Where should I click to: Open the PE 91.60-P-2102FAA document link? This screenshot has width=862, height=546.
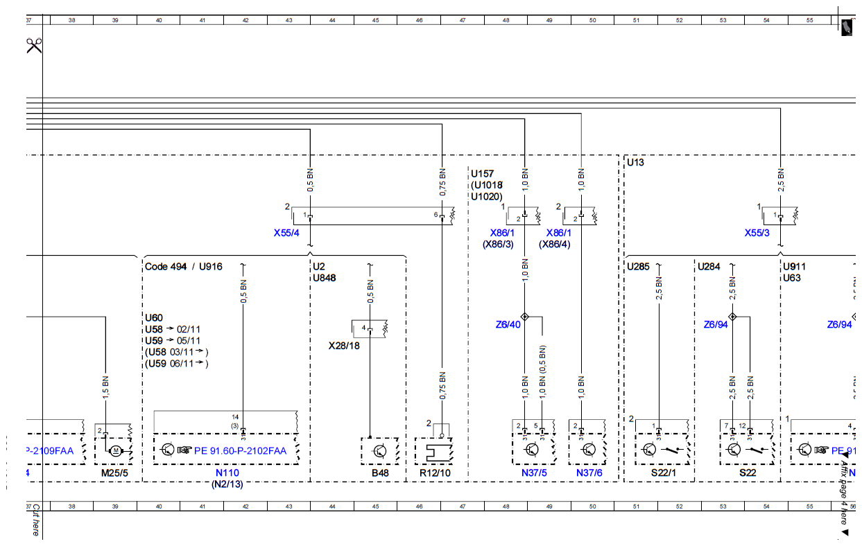coord(241,450)
